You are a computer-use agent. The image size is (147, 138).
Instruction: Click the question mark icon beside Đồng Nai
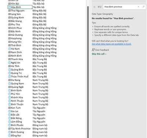pyautogui.click(x=10, y=136)
